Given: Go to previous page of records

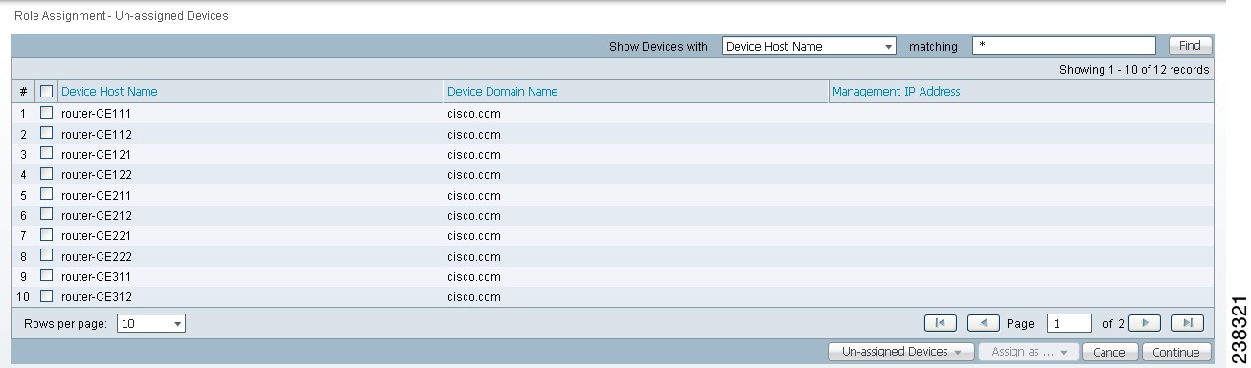Looking at the screenshot, I should coord(984,324).
